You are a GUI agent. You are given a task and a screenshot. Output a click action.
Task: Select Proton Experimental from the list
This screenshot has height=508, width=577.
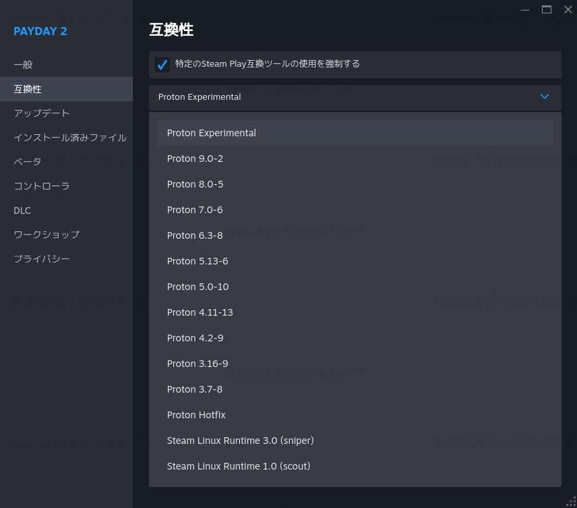coord(355,133)
